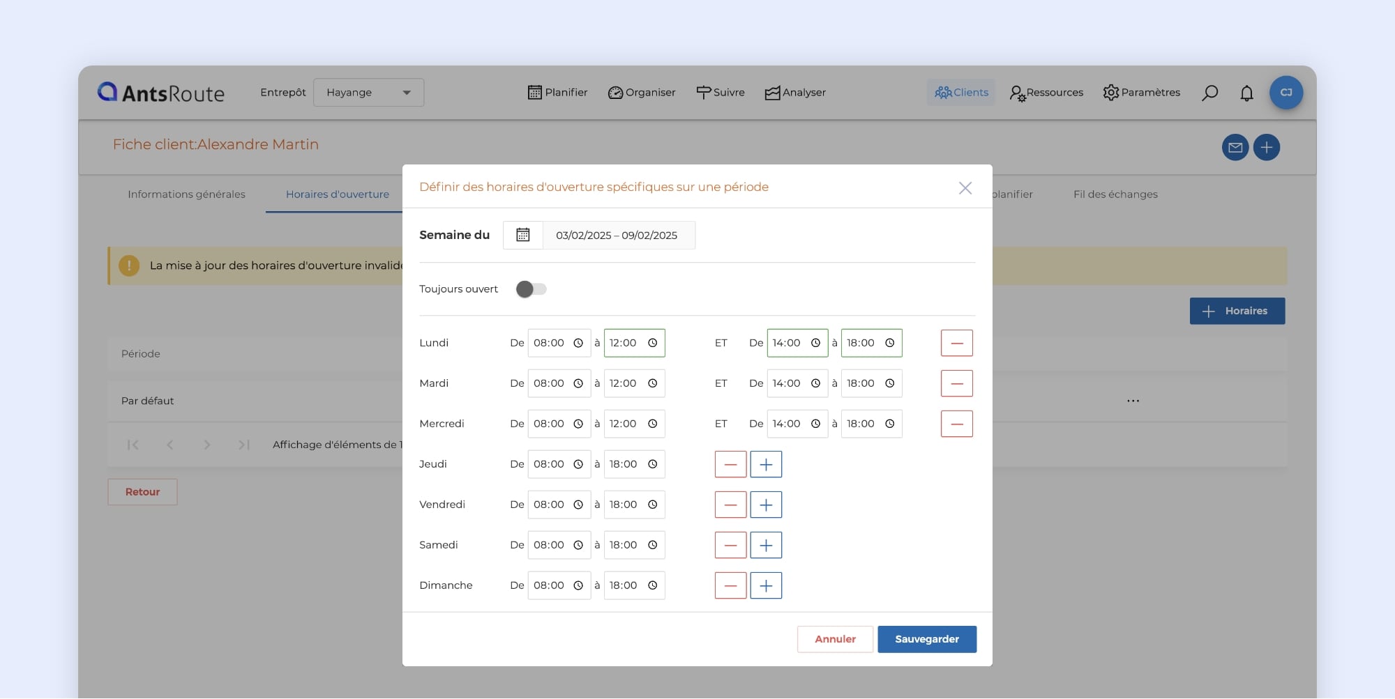Screen dimensions: 1395x699
Task: Add a time slot for Dimanche
Action: pos(765,586)
